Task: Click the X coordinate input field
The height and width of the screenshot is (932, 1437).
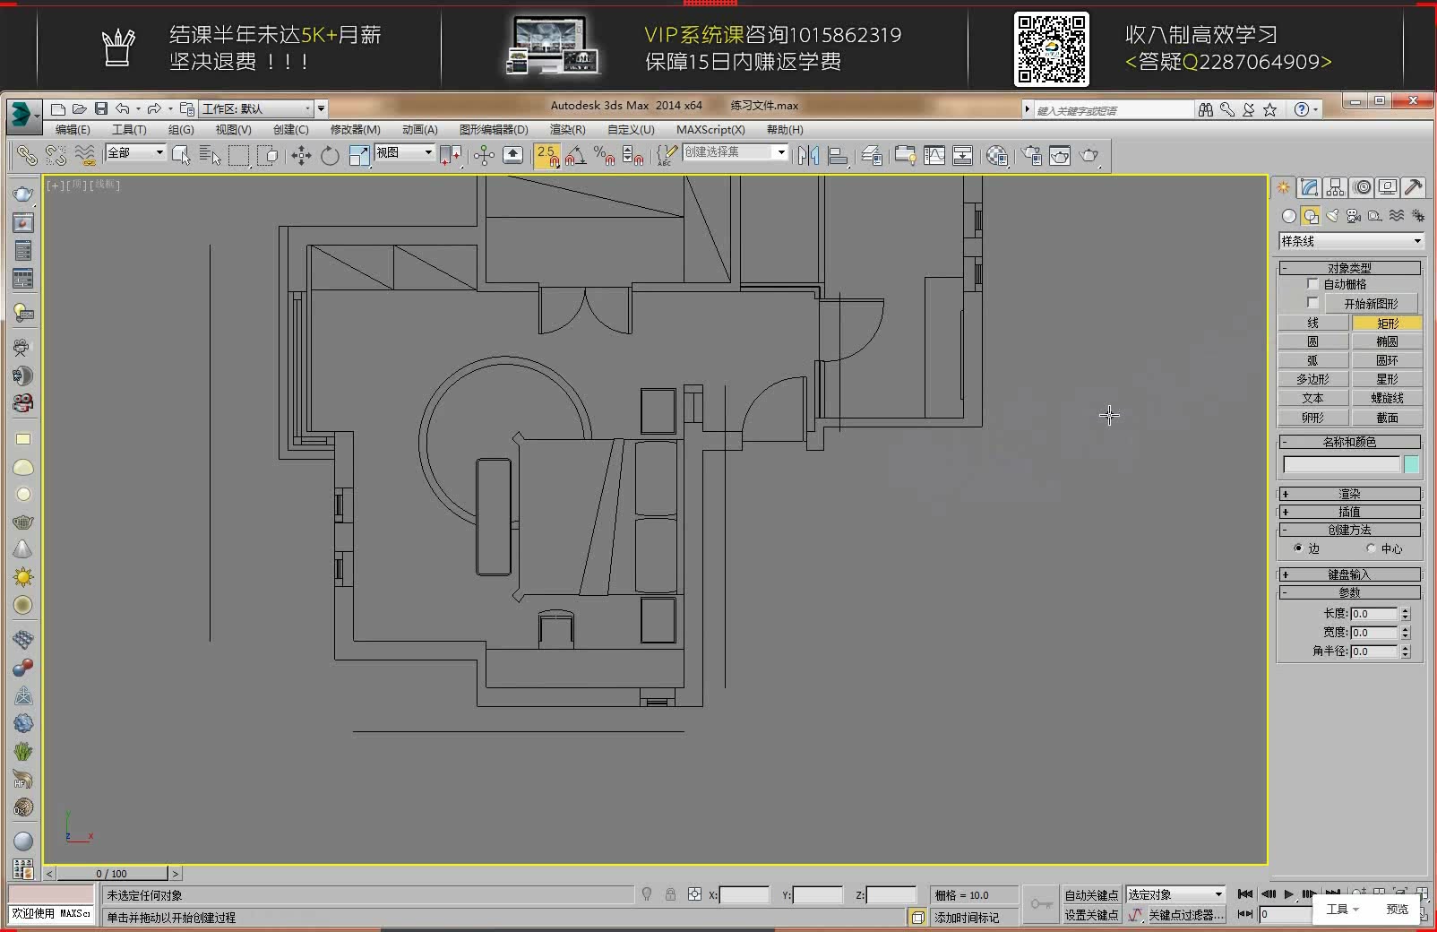Action: (744, 894)
